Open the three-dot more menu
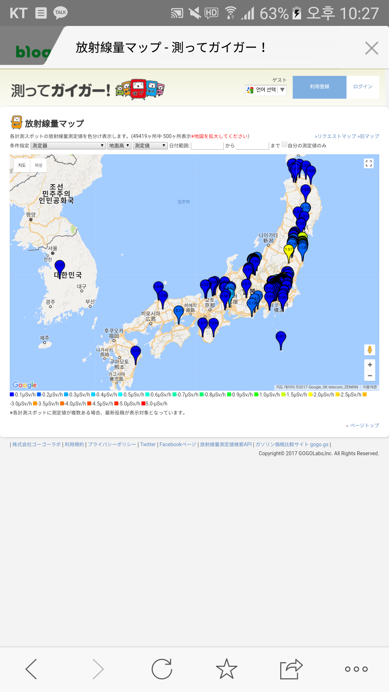The width and height of the screenshot is (389, 692). (x=356, y=669)
